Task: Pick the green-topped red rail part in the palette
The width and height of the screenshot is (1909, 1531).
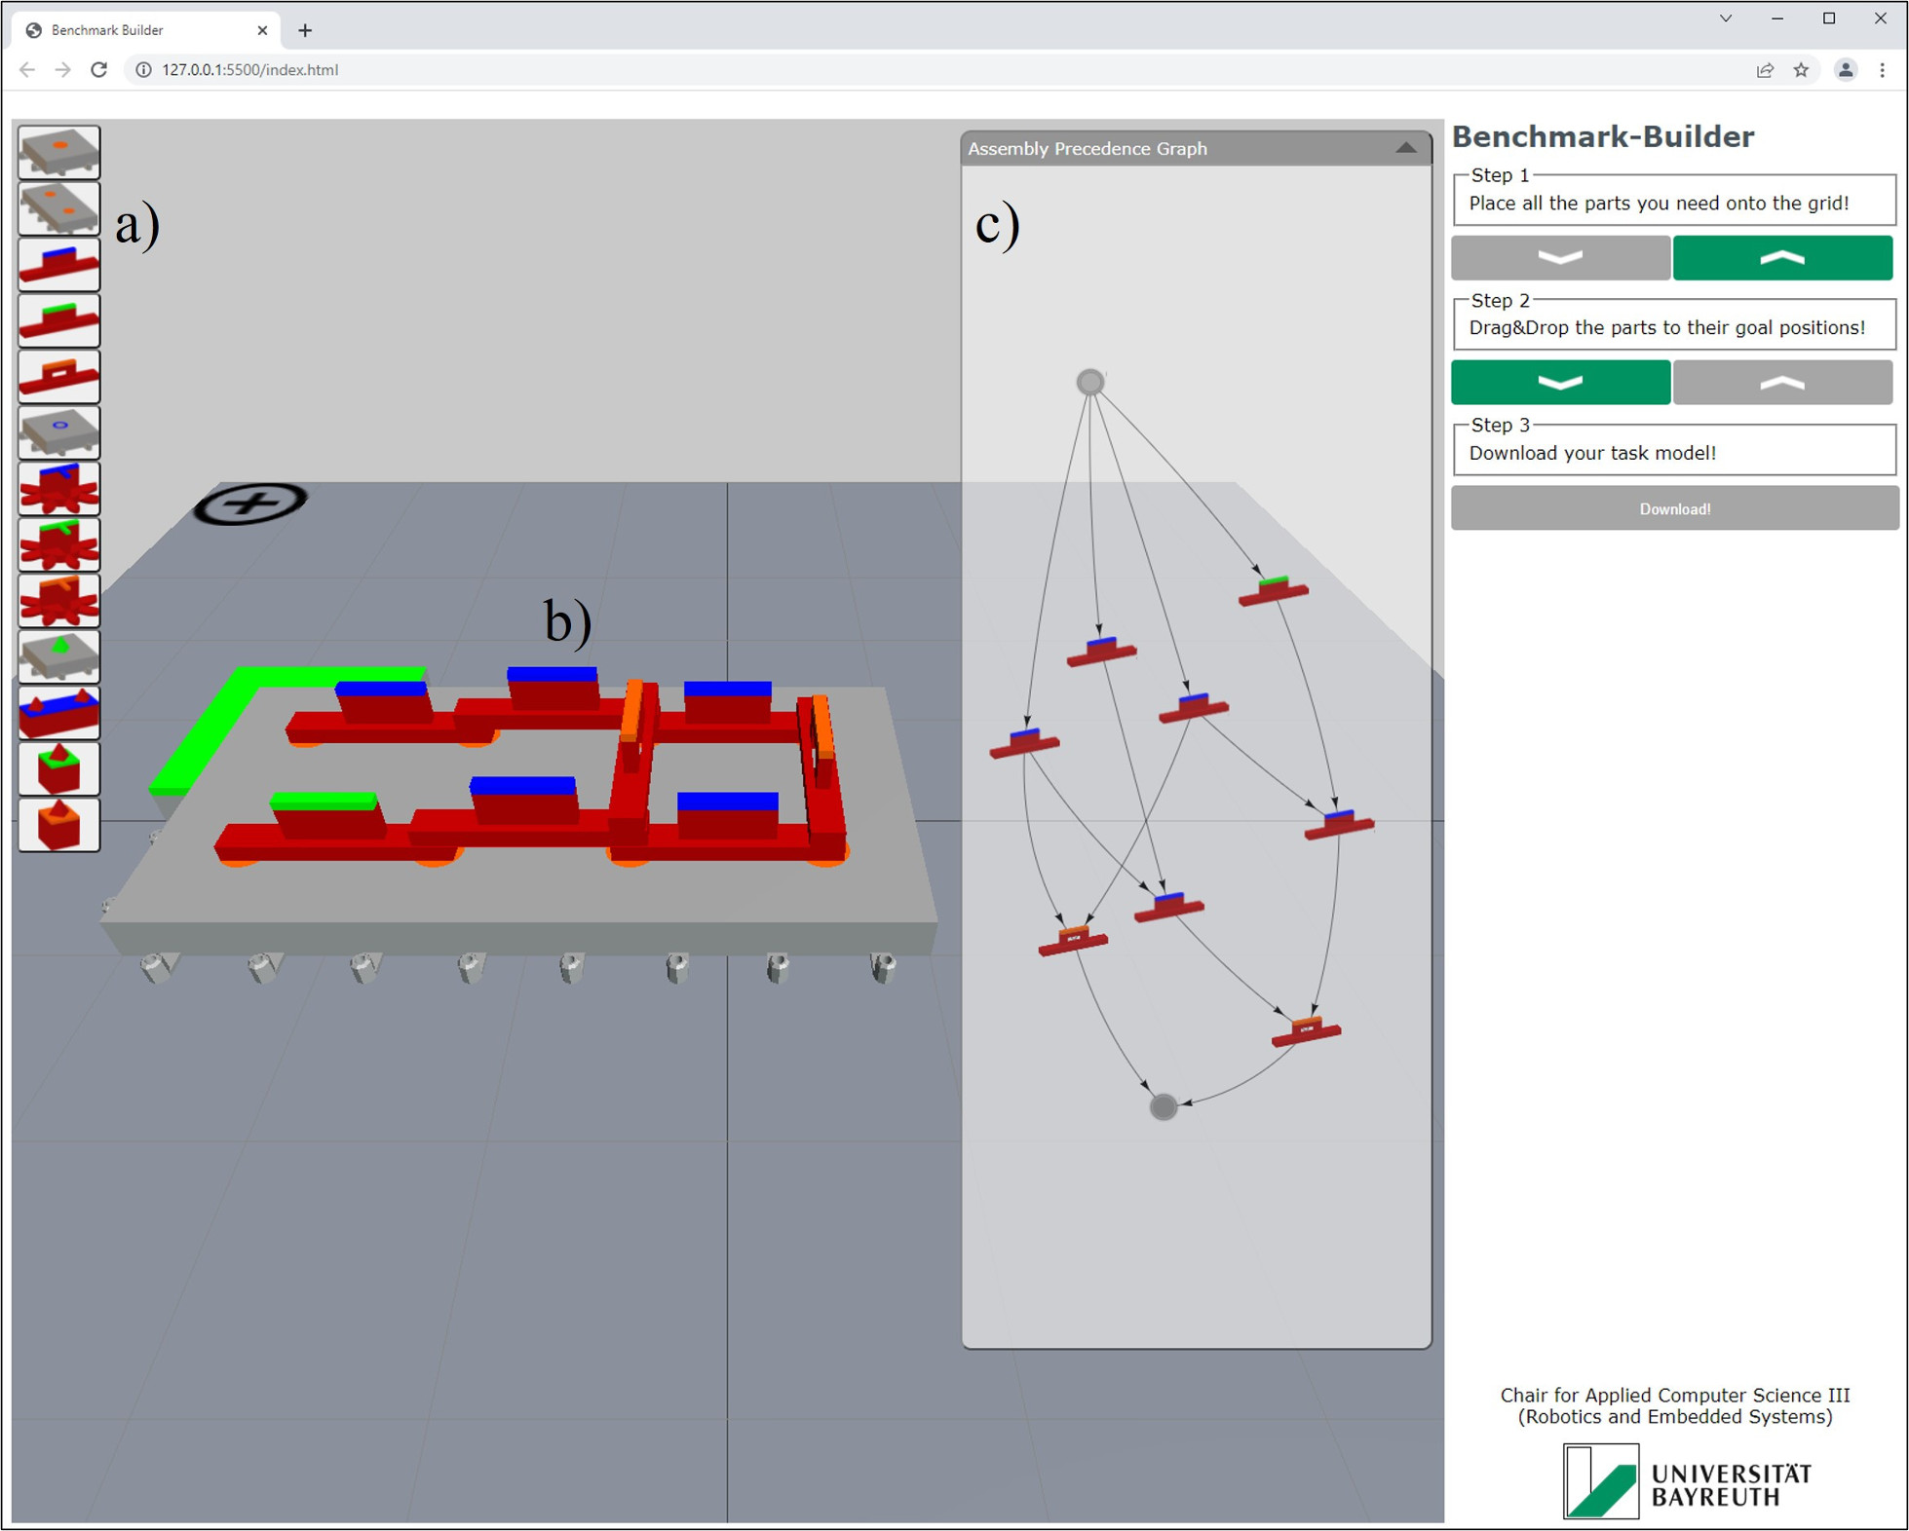Action: (58, 320)
